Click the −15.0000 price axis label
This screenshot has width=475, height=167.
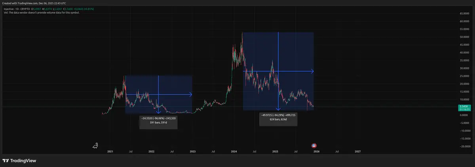click(464, 139)
